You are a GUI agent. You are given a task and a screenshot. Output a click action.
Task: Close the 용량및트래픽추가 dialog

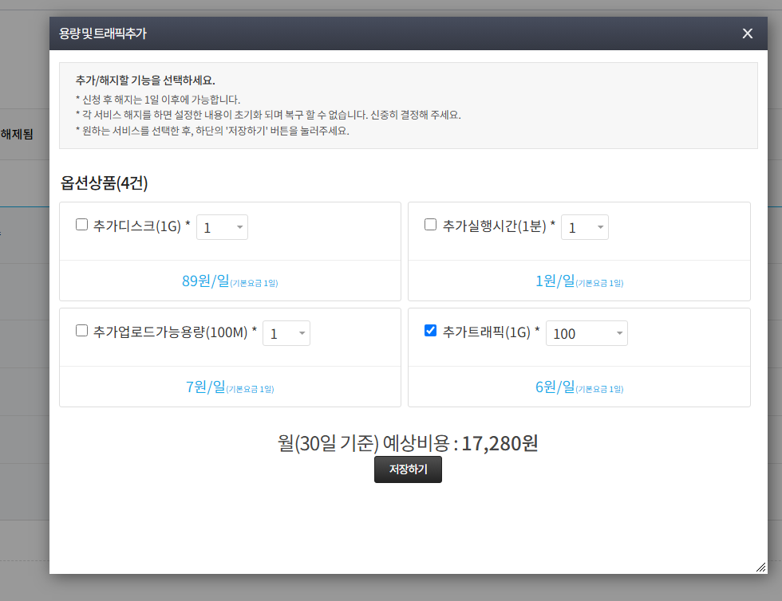[747, 33]
